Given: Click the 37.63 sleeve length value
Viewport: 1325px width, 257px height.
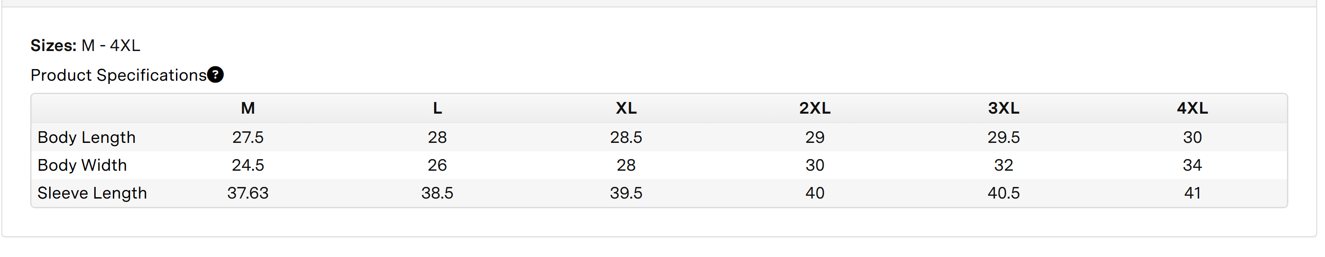Looking at the screenshot, I should click(248, 193).
